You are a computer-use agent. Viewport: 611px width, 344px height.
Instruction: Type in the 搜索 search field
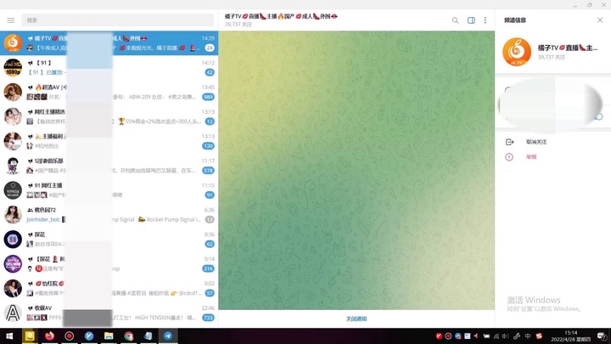119,20
